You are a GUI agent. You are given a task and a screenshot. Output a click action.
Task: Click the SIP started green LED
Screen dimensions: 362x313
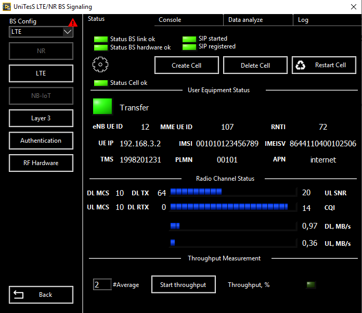point(189,39)
